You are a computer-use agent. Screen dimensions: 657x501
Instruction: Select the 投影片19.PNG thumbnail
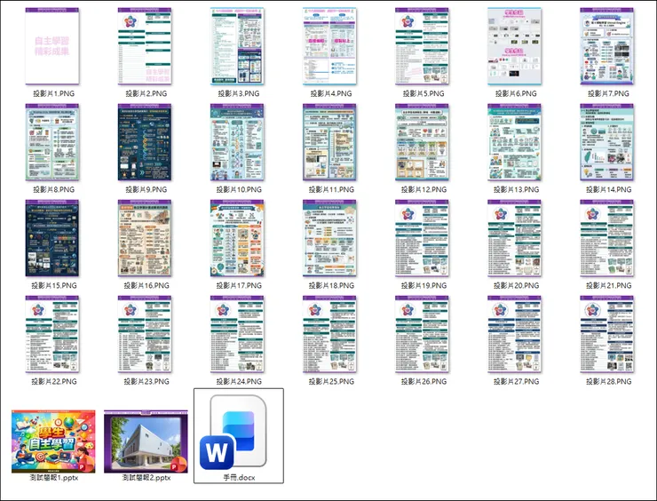click(x=422, y=238)
